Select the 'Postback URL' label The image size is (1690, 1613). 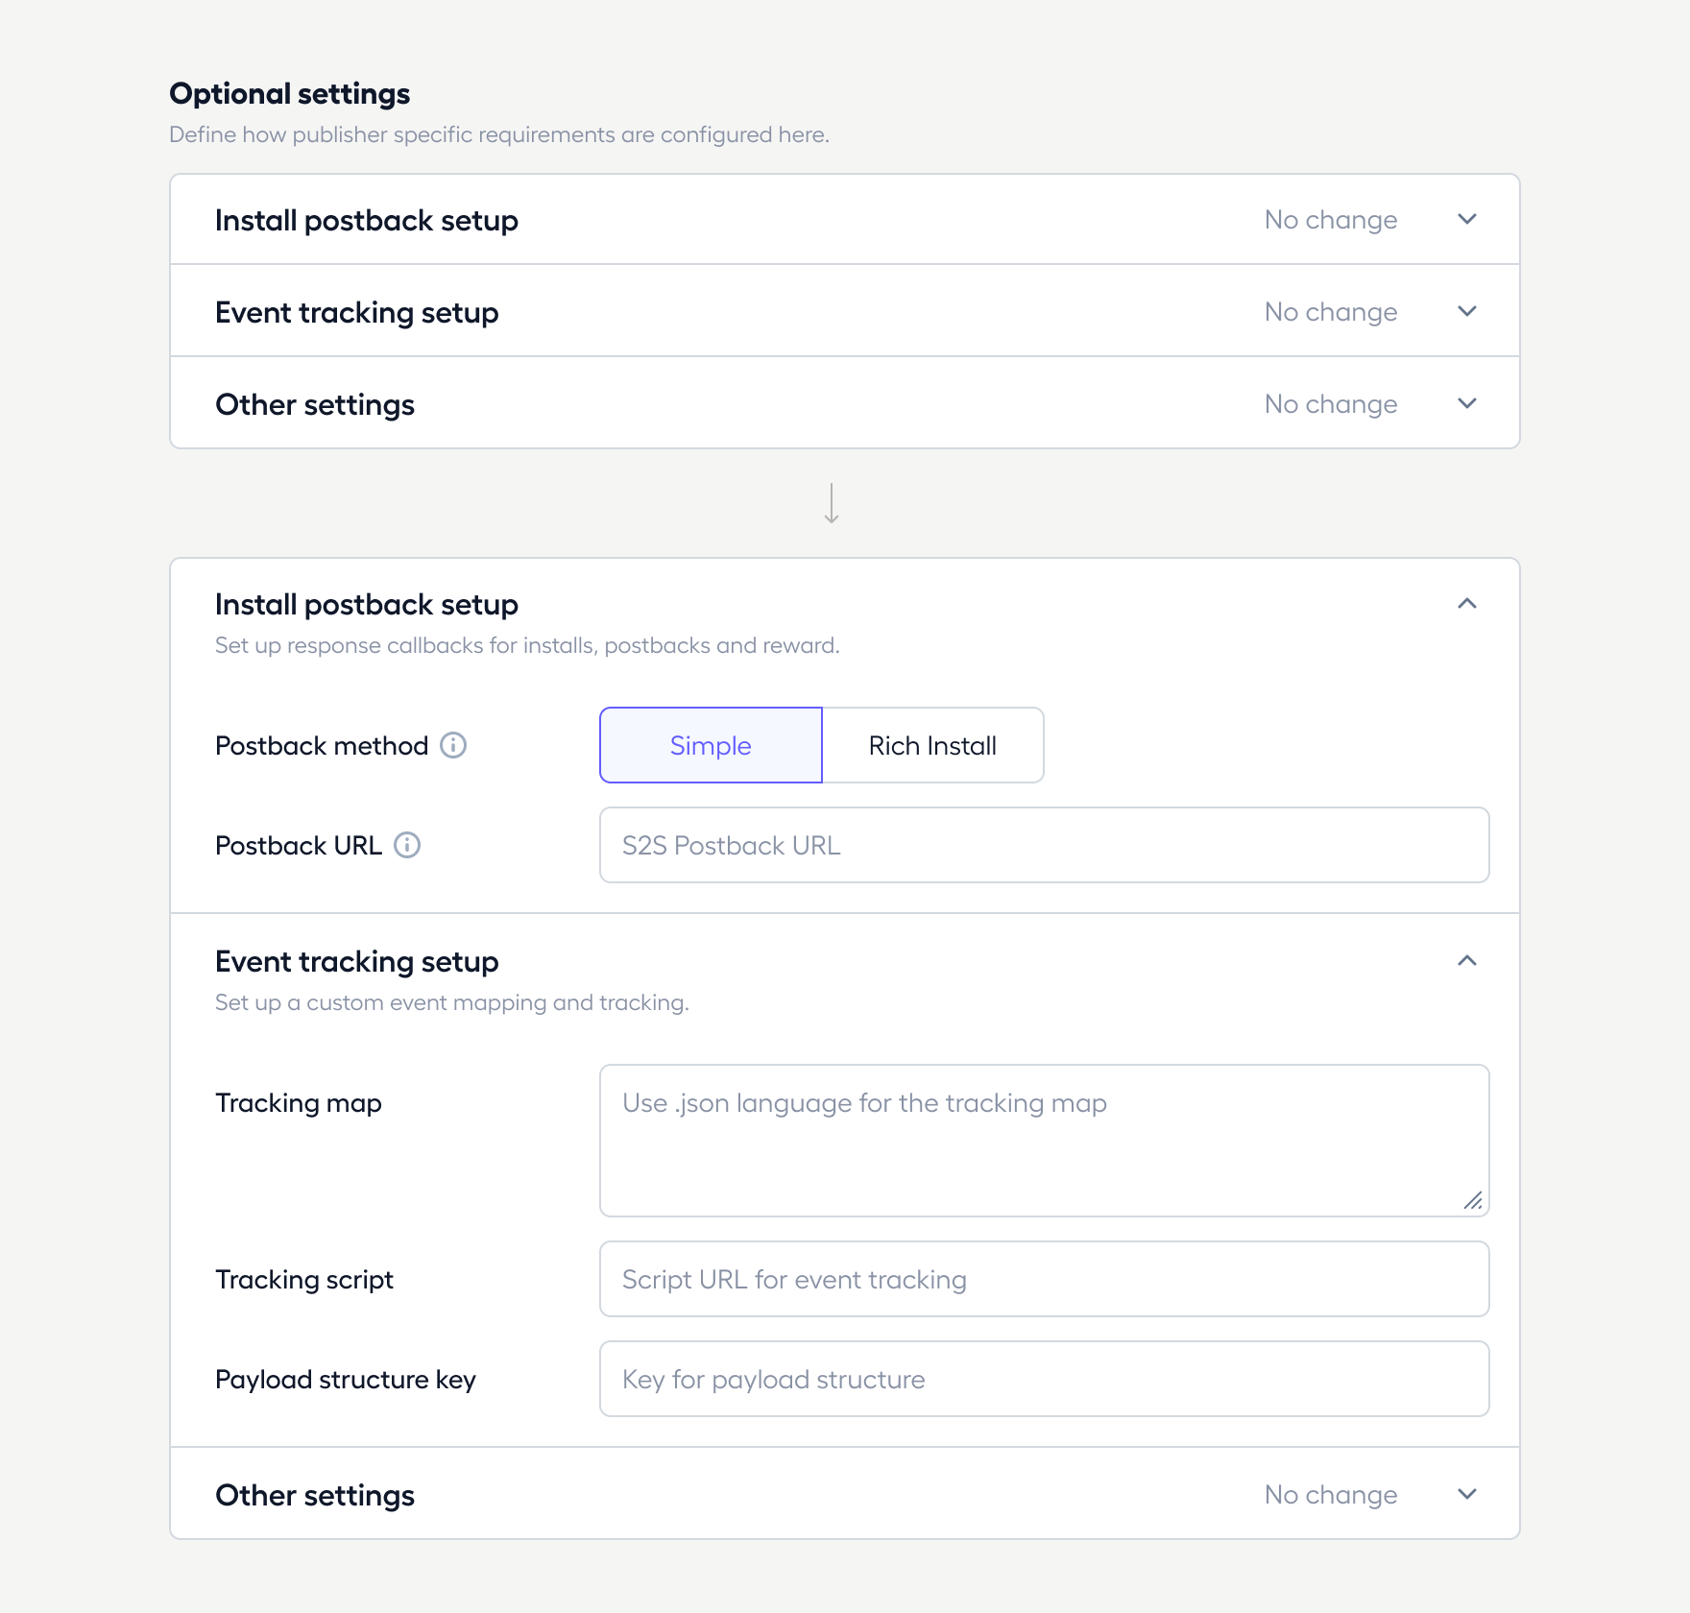(x=299, y=846)
